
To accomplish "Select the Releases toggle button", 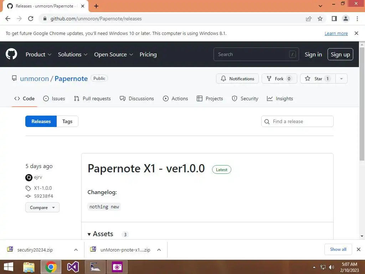I will [41, 121].
